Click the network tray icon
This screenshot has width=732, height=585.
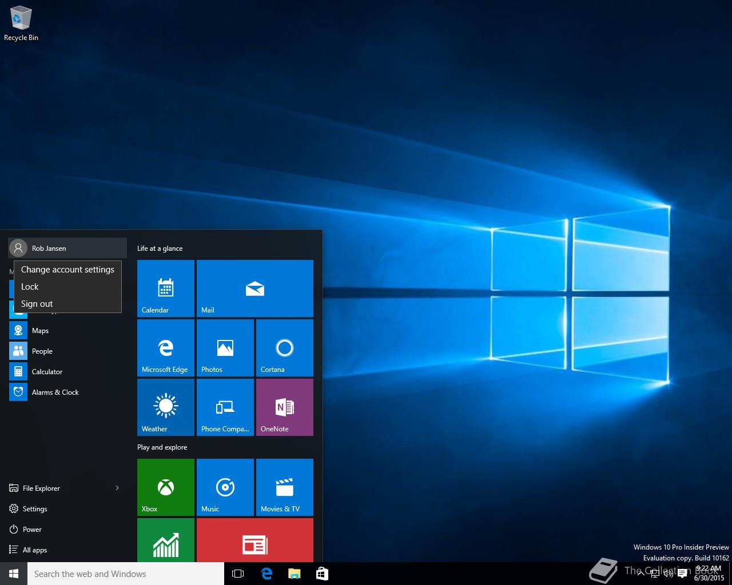tap(655, 574)
